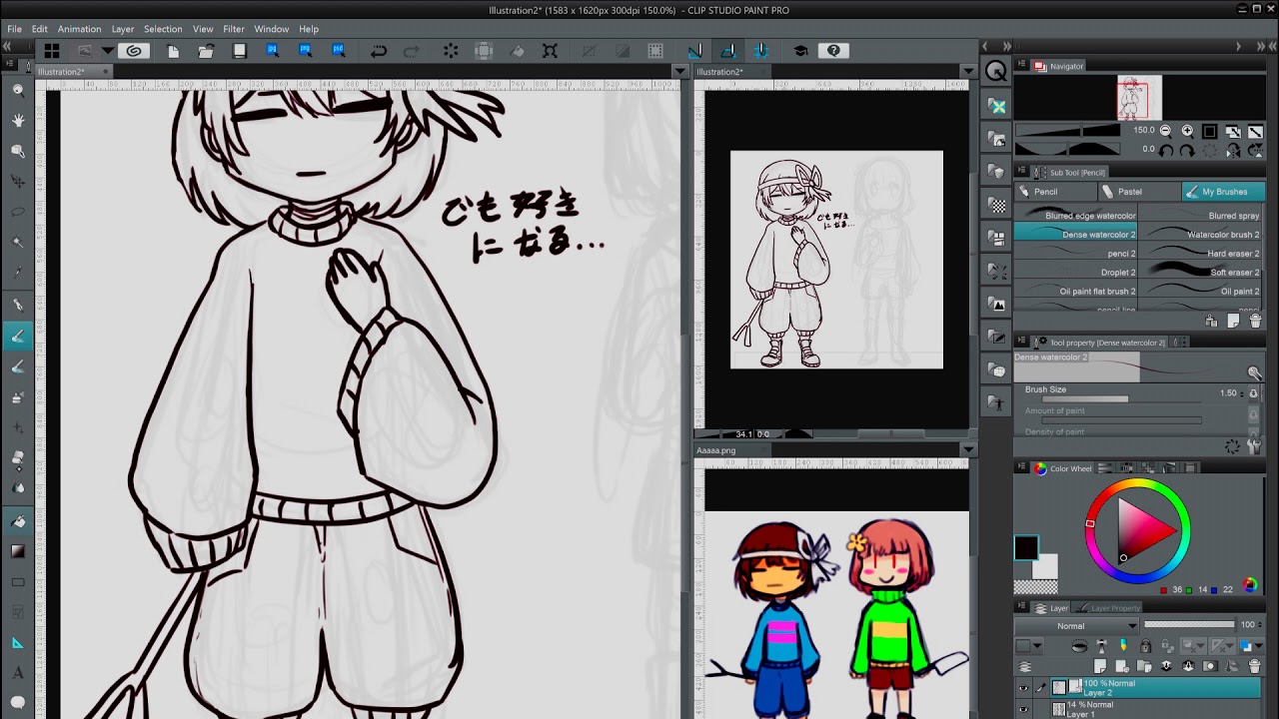Open the help question mark icon

click(x=833, y=51)
